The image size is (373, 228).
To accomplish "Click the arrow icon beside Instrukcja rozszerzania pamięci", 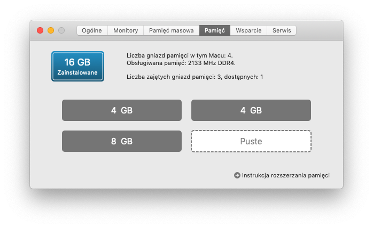I will [237, 175].
